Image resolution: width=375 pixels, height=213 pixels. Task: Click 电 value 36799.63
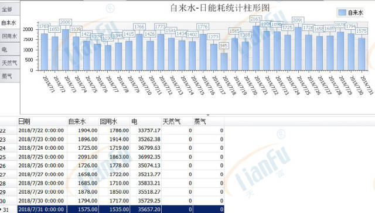click(146, 148)
